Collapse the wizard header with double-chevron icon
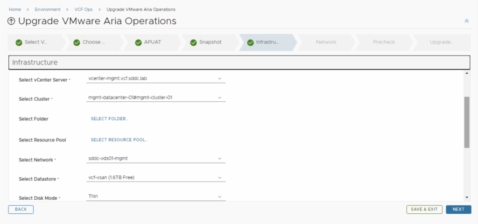 466,21
